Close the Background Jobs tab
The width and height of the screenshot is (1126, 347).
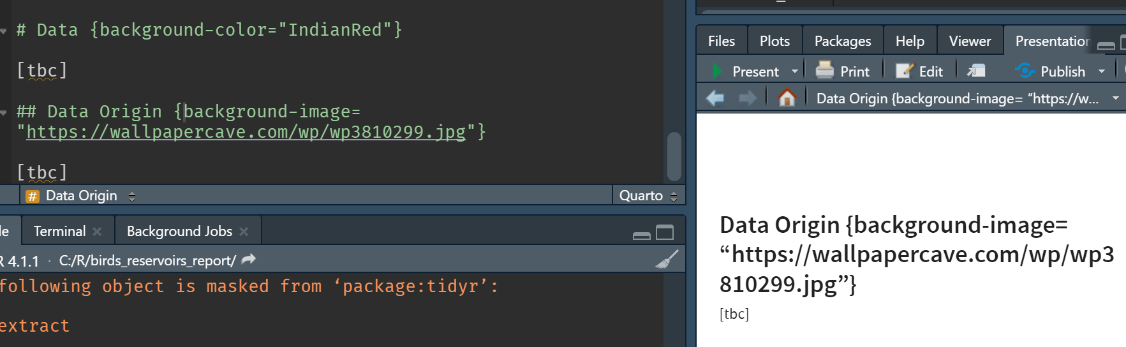(244, 232)
